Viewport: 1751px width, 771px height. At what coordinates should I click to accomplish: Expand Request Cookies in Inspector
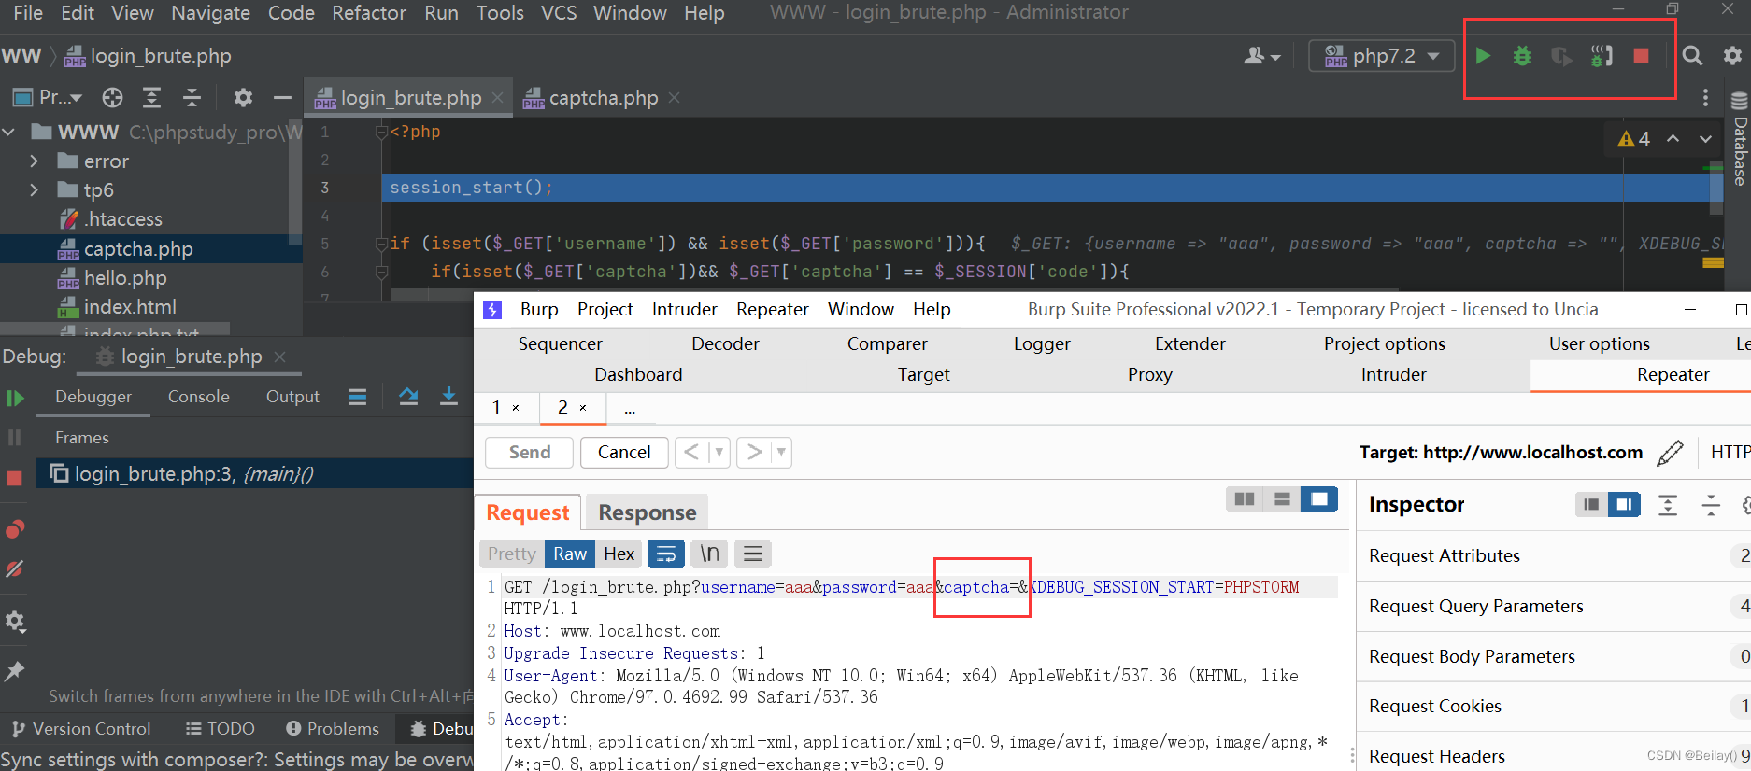[1554, 707]
